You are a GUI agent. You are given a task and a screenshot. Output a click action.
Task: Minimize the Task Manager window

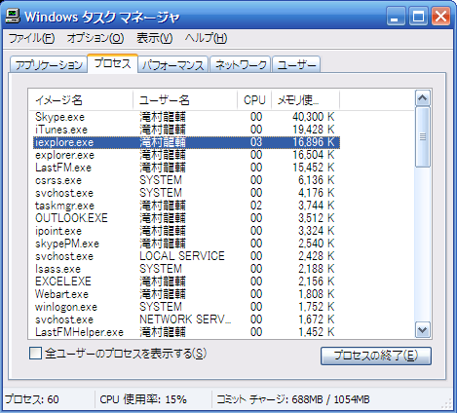tap(396, 17)
